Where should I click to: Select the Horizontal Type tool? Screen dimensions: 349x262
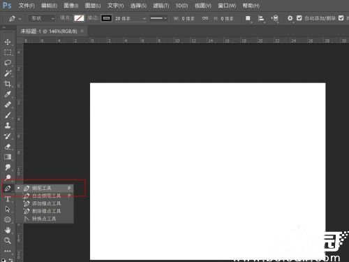tap(8, 198)
